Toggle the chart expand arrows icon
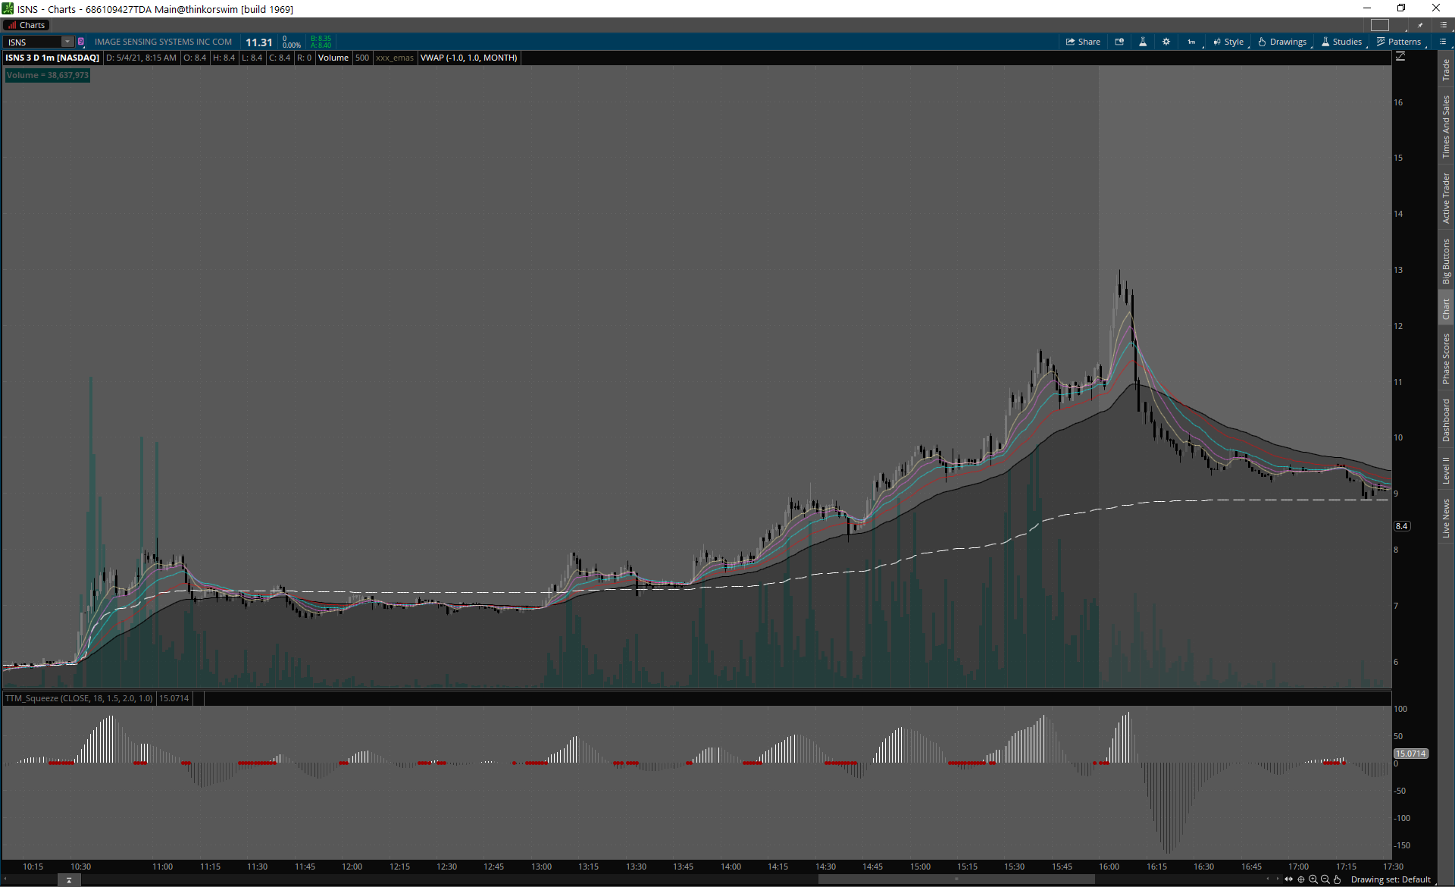Image resolution: width=1455 pixels, height=887 pixels. pos(1288,879)
